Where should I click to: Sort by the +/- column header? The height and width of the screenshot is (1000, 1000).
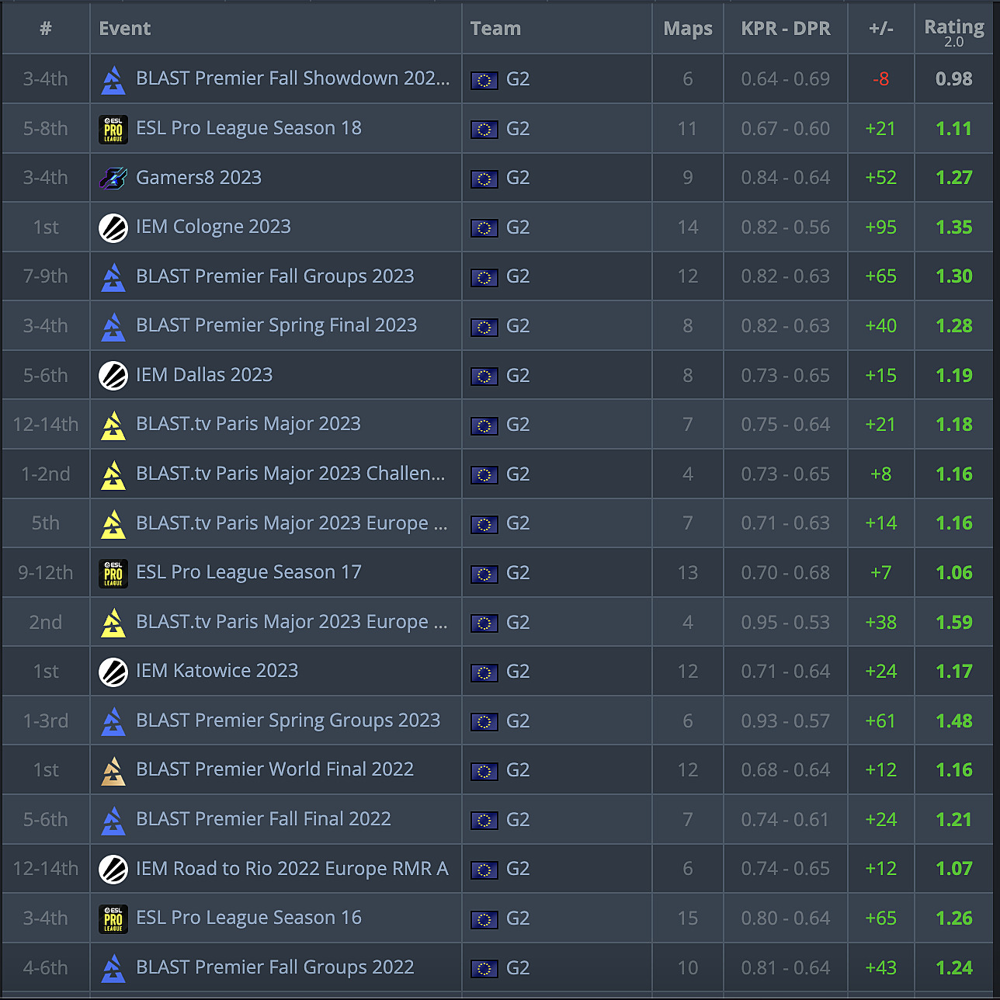[x=881, y=29]
